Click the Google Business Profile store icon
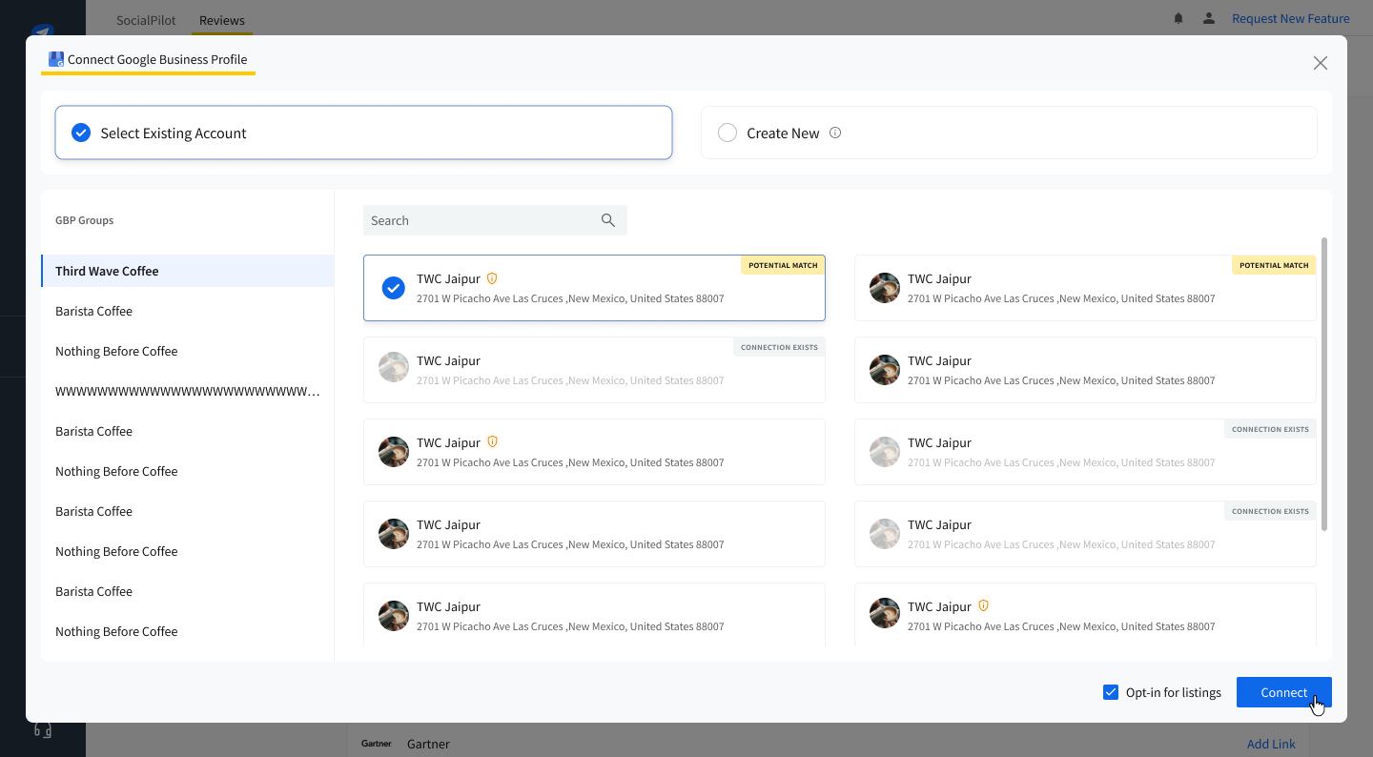1373x757 pixels. coord(56,59)
